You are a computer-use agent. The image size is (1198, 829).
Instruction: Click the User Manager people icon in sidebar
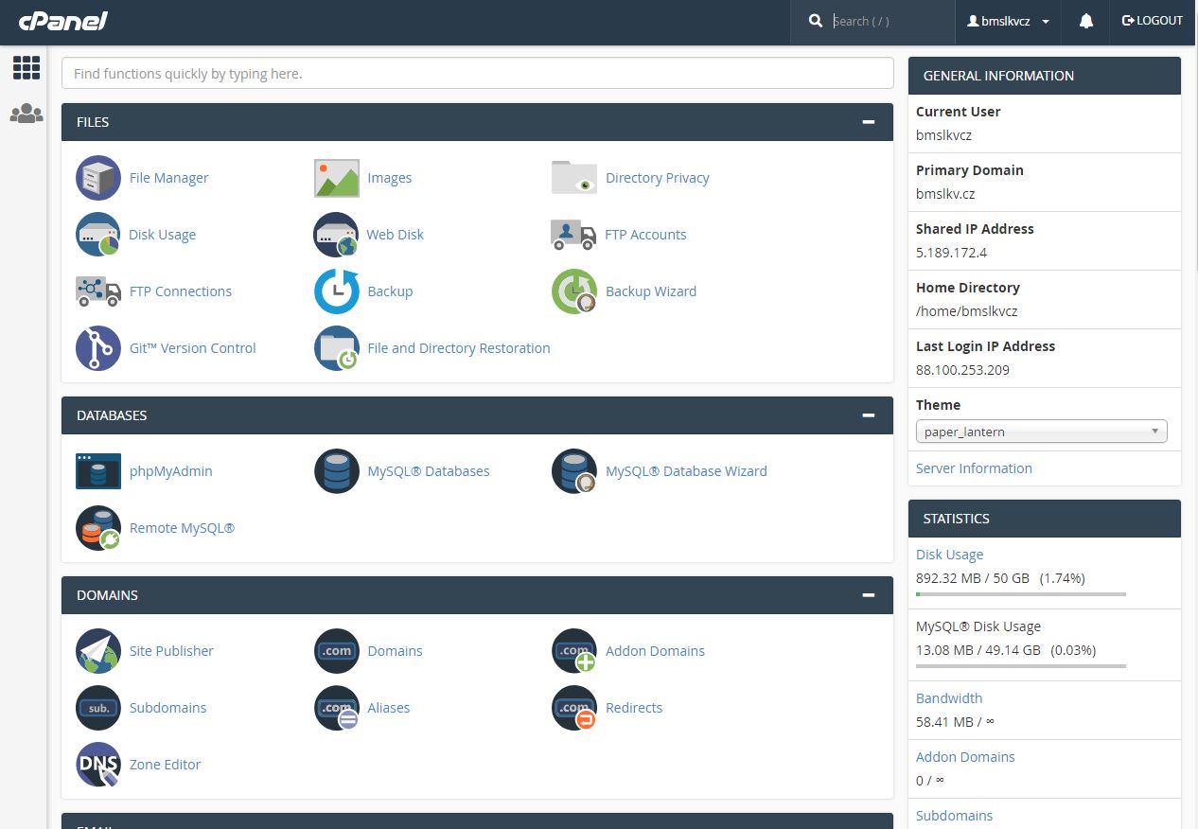(x=26, y=114)
